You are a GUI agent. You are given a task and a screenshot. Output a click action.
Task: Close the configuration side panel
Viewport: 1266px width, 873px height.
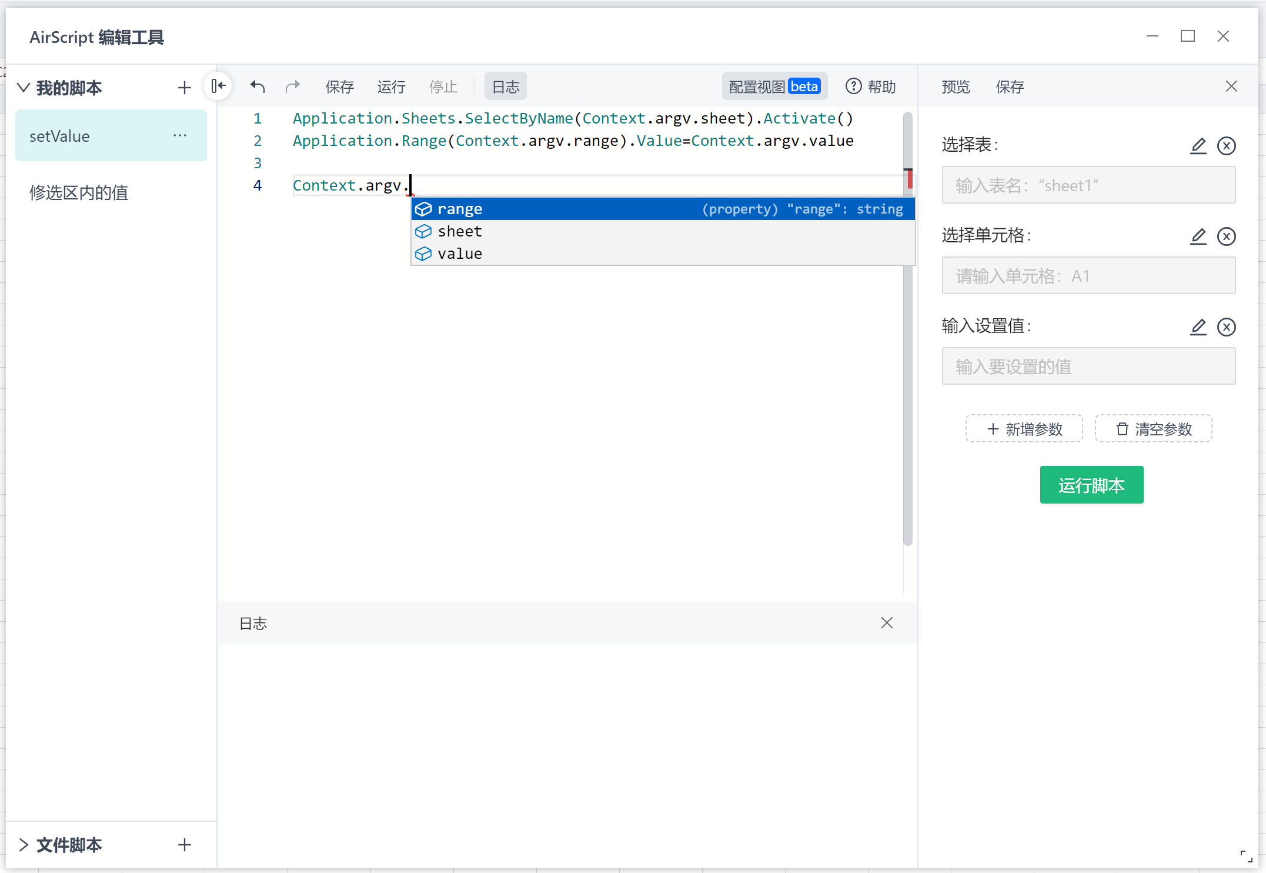(x=1231, y=86)
